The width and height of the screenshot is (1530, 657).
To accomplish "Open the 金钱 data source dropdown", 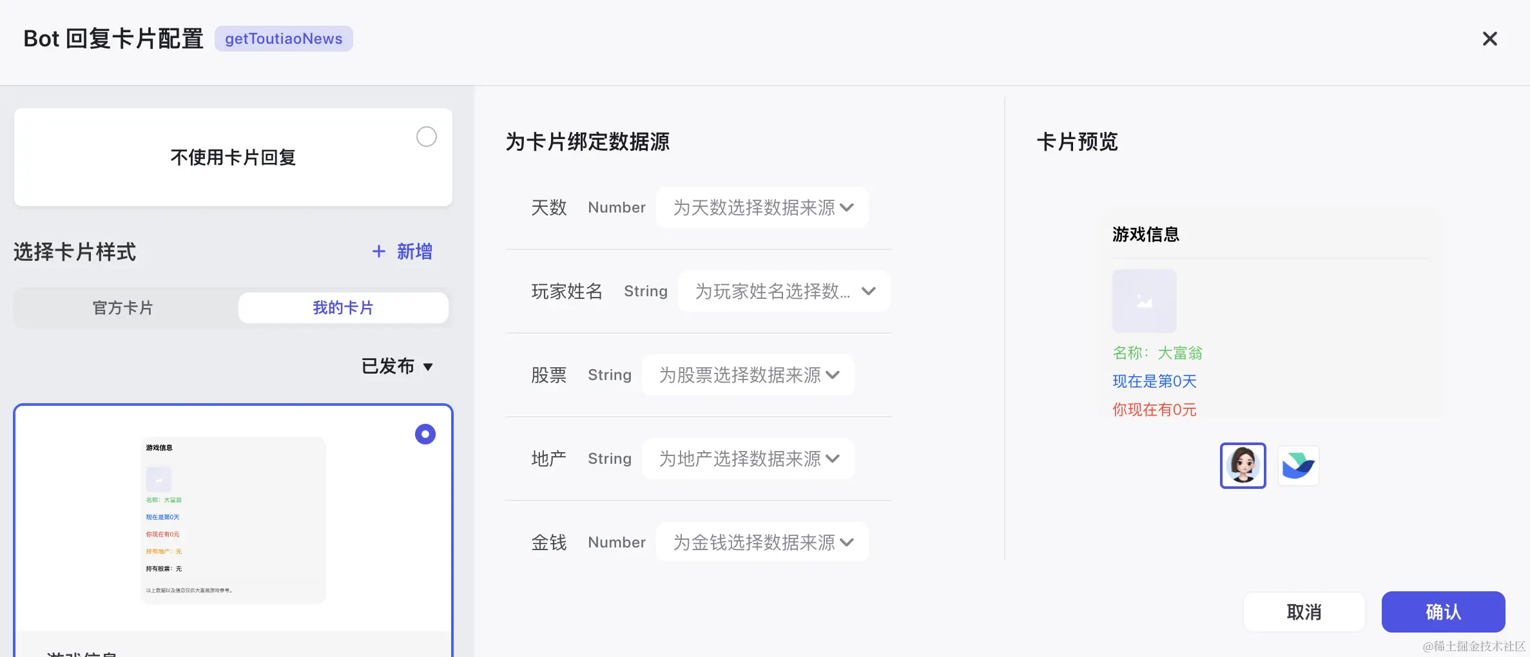I will (x=762, y=542).
